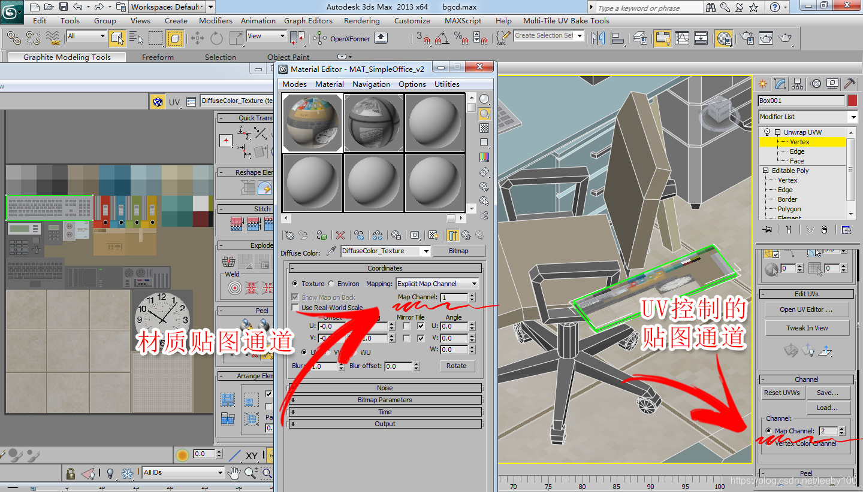Open the Curve Editor
Viewport: 863px width, 492px height.
(682, 38)
